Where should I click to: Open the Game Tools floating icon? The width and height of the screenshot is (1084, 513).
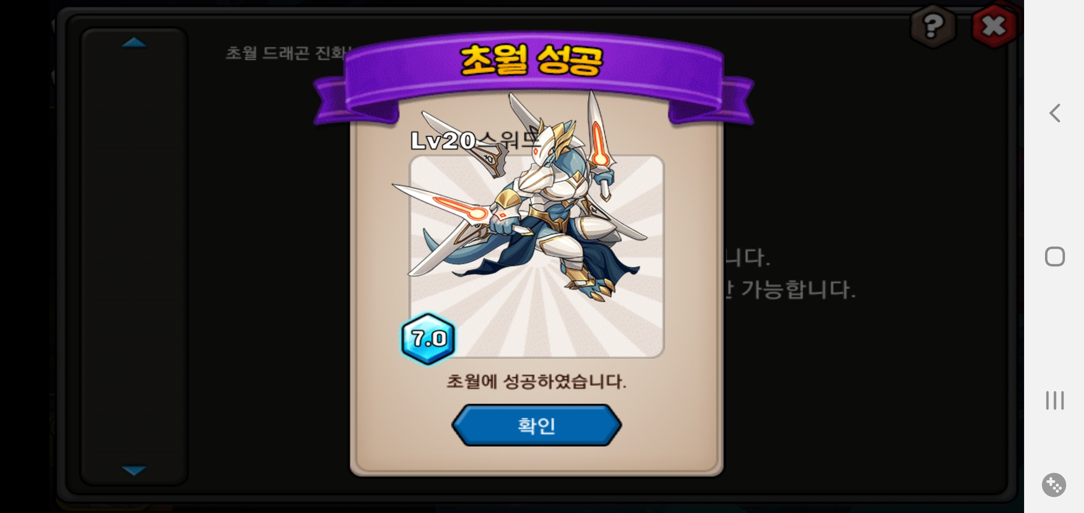[1054, 485]
